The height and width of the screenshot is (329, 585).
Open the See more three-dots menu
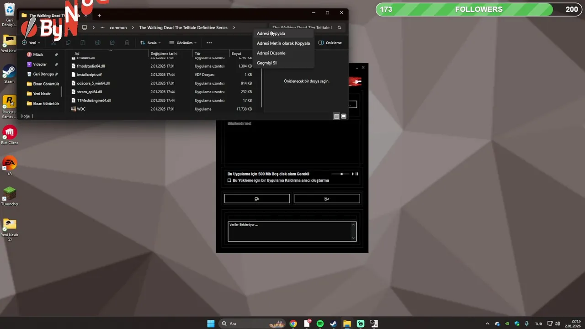click(209, 42)
